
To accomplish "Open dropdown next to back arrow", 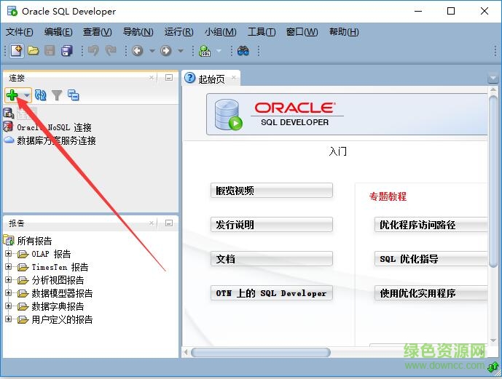I will tap(152, 51).
